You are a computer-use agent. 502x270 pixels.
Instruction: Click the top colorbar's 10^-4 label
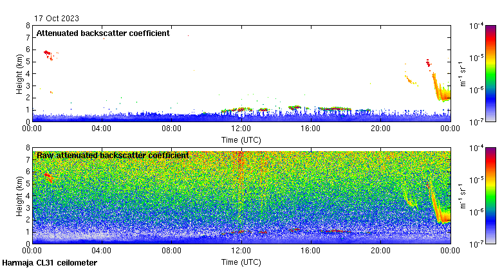(x=476, y=26)
